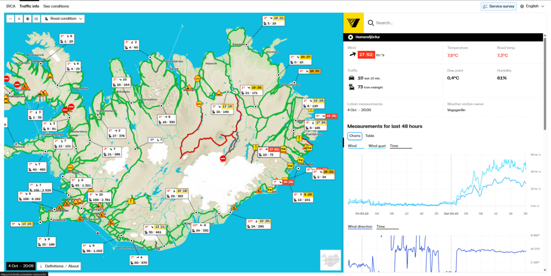Click the locate-me target icon
The width and height of the screenshot is (551, 276).
point(27,18)
